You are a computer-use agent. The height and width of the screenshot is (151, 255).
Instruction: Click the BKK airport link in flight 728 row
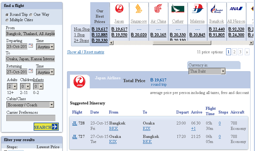[113, 129]
